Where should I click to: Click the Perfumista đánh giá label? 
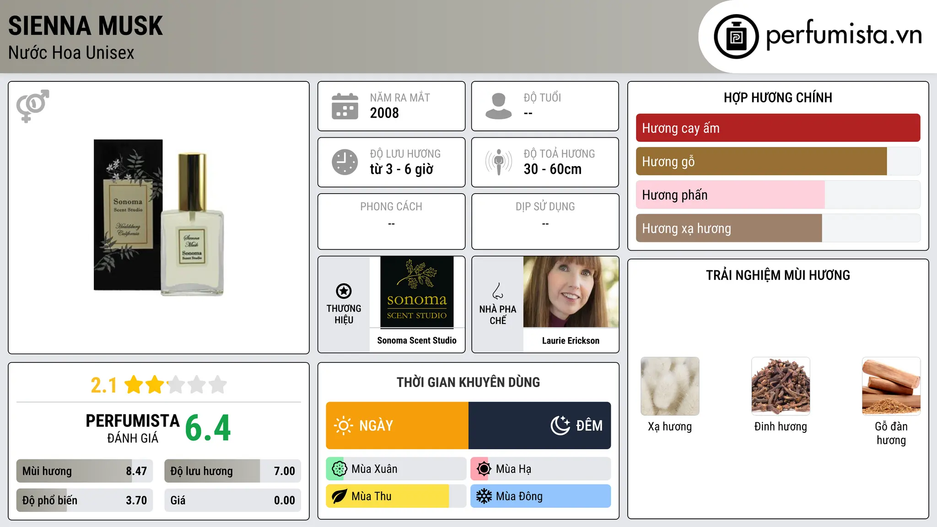pyautogui.click(x=133, y=428)
